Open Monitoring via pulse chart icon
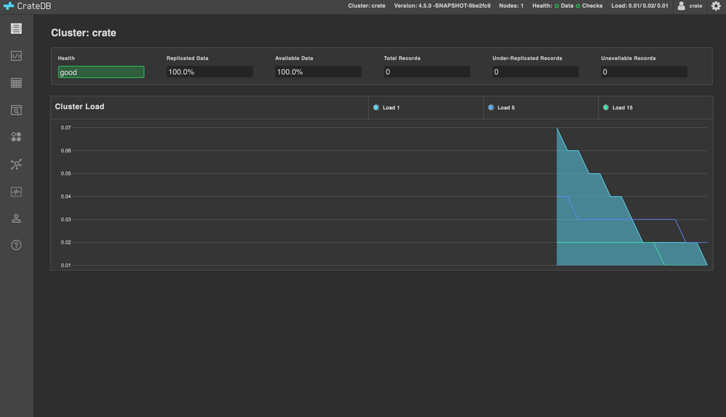 coord(16,191)
